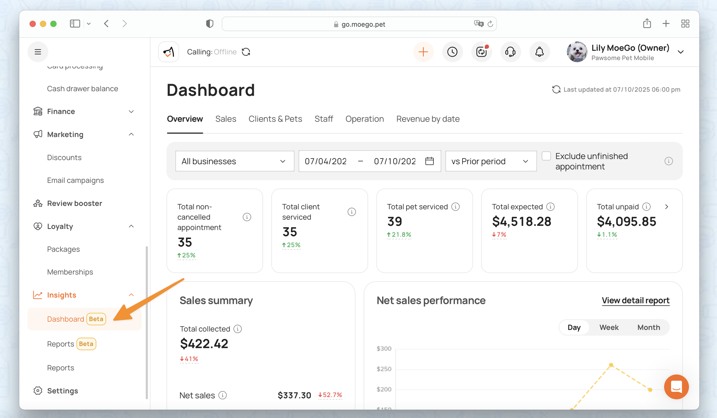Click the pet face icon with red dot
Viewport: 717px width, 418px height.
(x=481, y=52)
